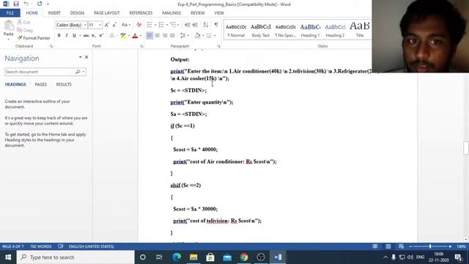
Task: Apply the Heading 1 style
Action: 310,30
